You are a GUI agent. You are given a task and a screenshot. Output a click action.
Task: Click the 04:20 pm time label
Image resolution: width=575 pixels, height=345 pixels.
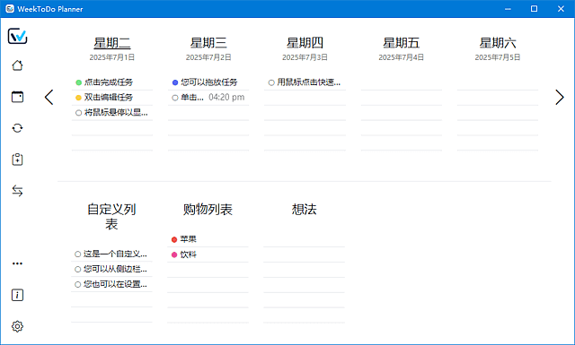226,98
